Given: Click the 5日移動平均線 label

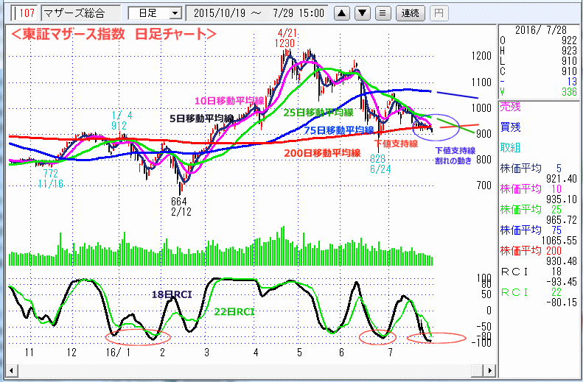Looking at the screenshot, I should click(x=201, y=119).
